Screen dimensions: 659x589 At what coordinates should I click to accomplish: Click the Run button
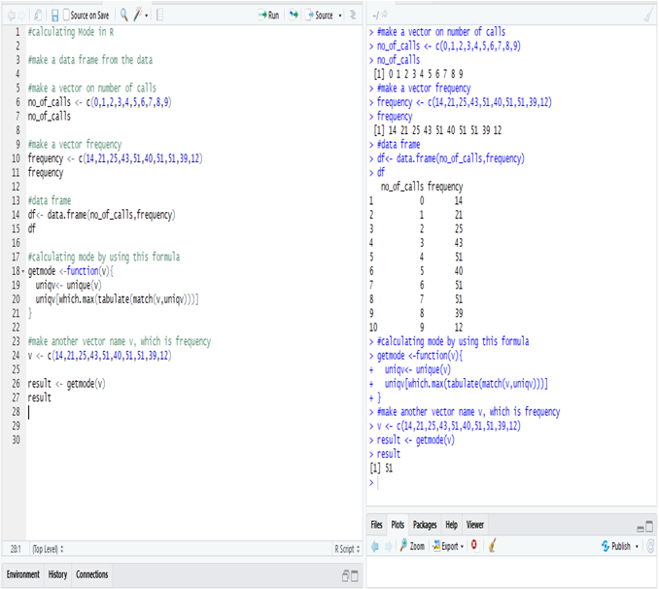pyautogui.click(x=268, y=16)
